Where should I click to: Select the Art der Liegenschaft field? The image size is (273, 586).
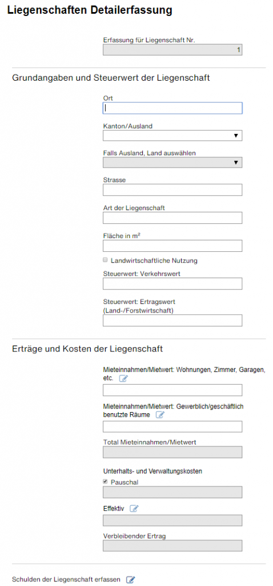coord(172,218)
